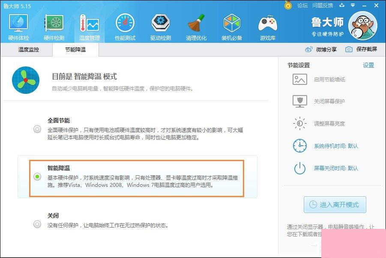Click the 鲁大师 mascot avatar
This screenshot has height=258, width=386.
[x=363, y=26]
